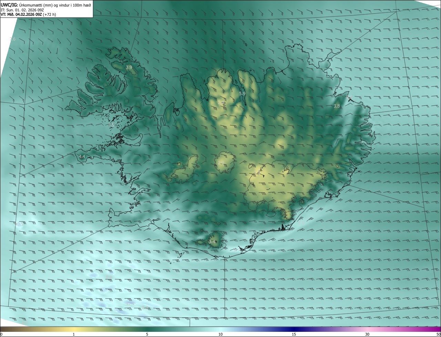Click the 10.5 value label in the southwest sea
The image size is (441, 337).
point(19,224)
